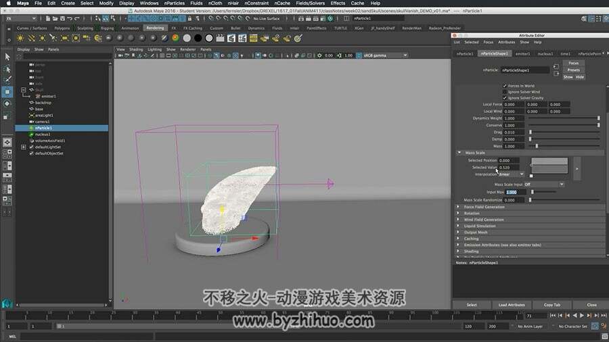This screenshot has height=342, width=609.
Task: Click the Hide button in Attribute Editor
Action: click(x=579, y=77)
